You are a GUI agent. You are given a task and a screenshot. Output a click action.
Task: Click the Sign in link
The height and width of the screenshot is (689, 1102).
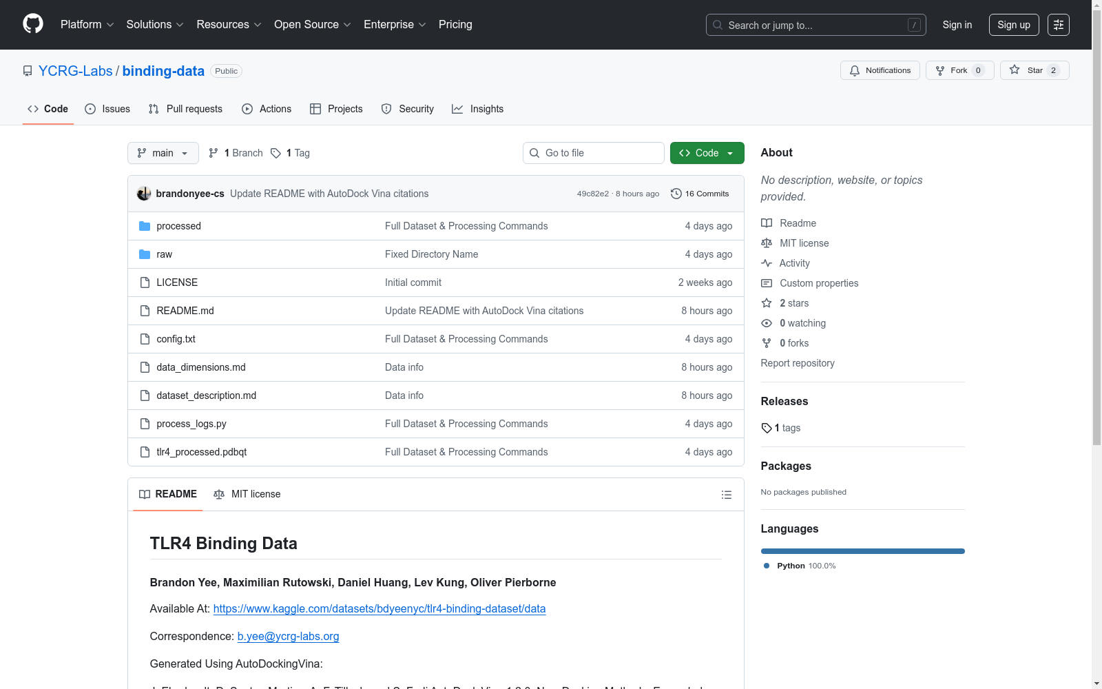957,25
